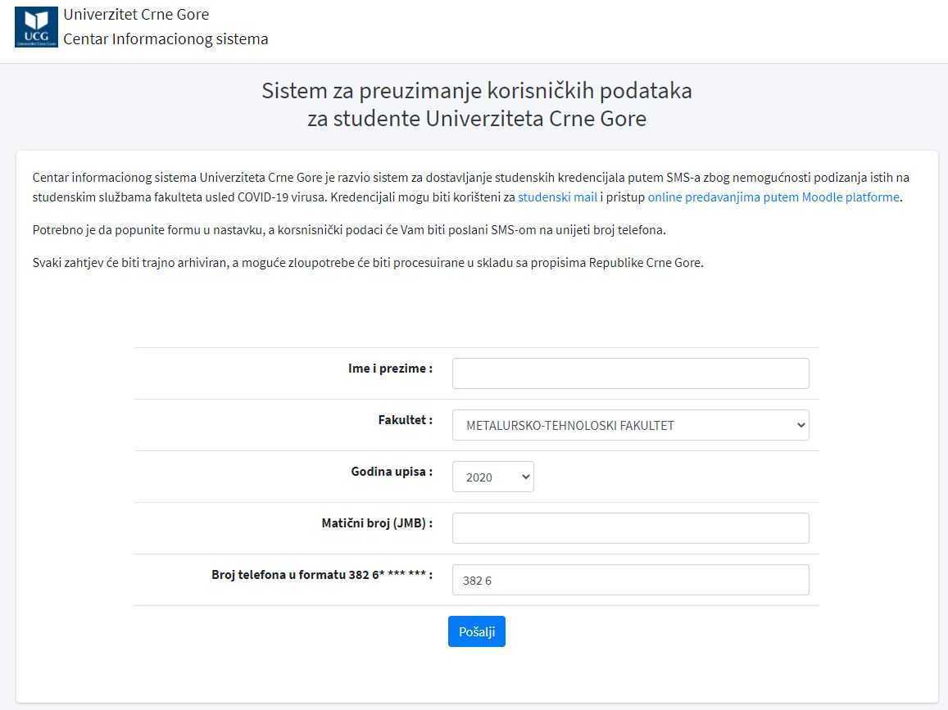Click the Matični broj (JMB) label
The height and width of the screenshot is (710, 948).
pyautogui.click(x=377, y=522)
